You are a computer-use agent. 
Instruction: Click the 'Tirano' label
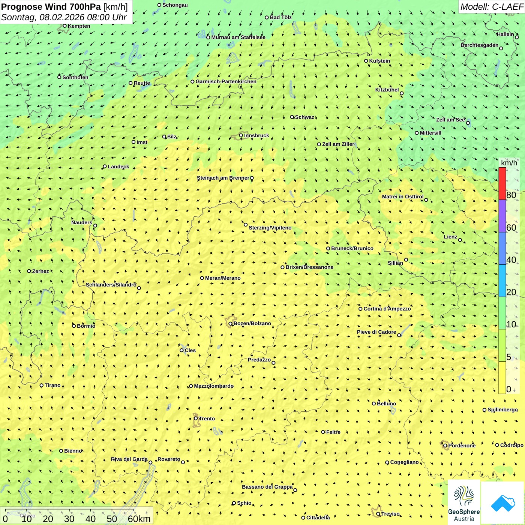click(52, 385)
